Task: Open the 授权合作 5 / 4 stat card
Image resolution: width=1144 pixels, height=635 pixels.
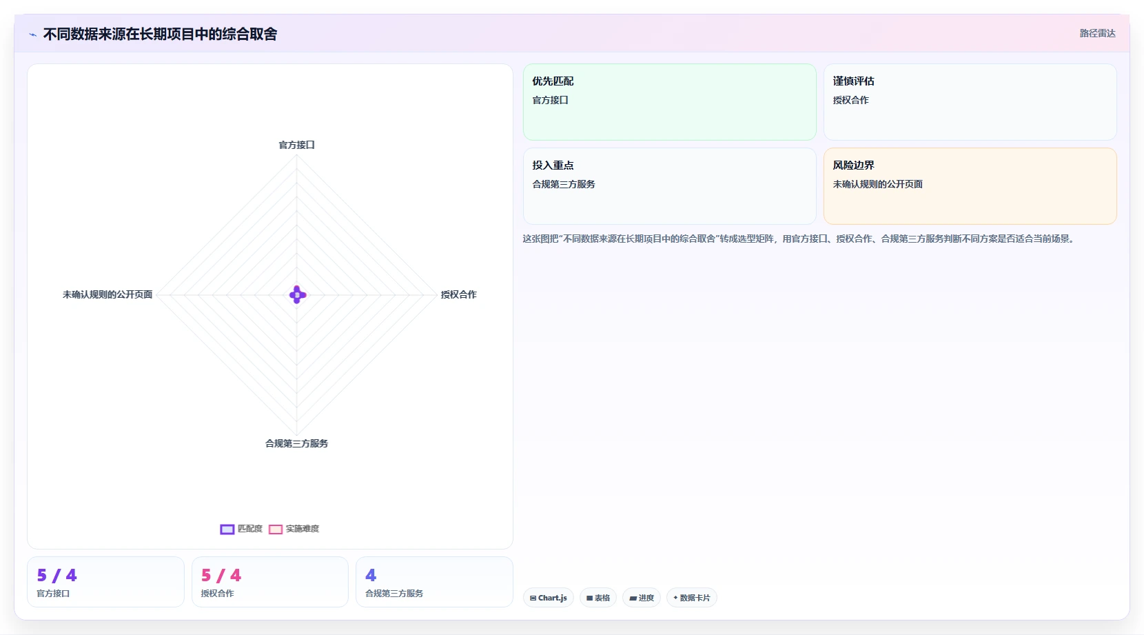Action: [x=269, y=582]
